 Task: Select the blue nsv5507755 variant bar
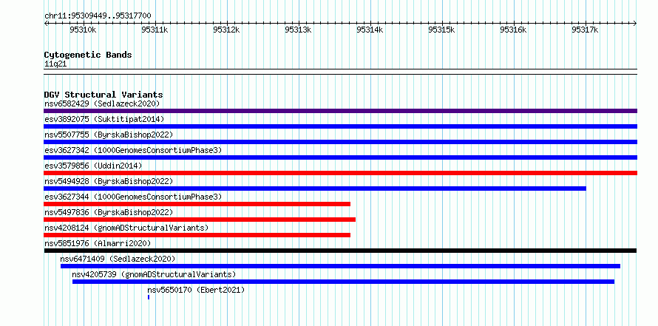pyautogui.click(x=340, y=142)
